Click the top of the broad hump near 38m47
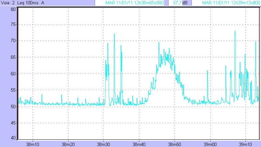The image size is (261, 147). tap(167, 55)
